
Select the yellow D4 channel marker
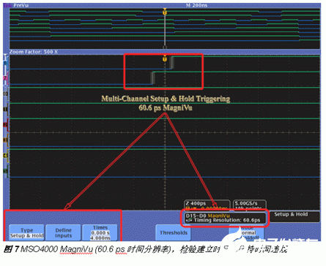point(5,156)
